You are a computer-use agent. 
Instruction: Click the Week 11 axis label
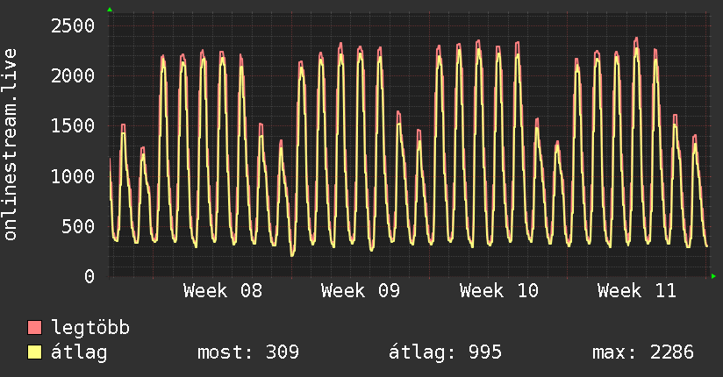637,291
